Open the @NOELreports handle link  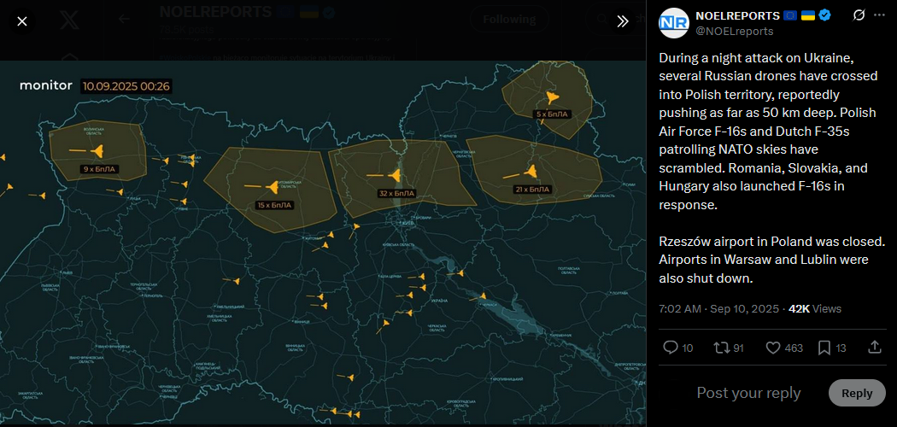[734, 31]
